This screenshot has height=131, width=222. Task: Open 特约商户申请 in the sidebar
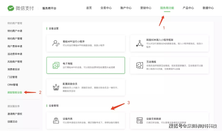coord(15,31)
